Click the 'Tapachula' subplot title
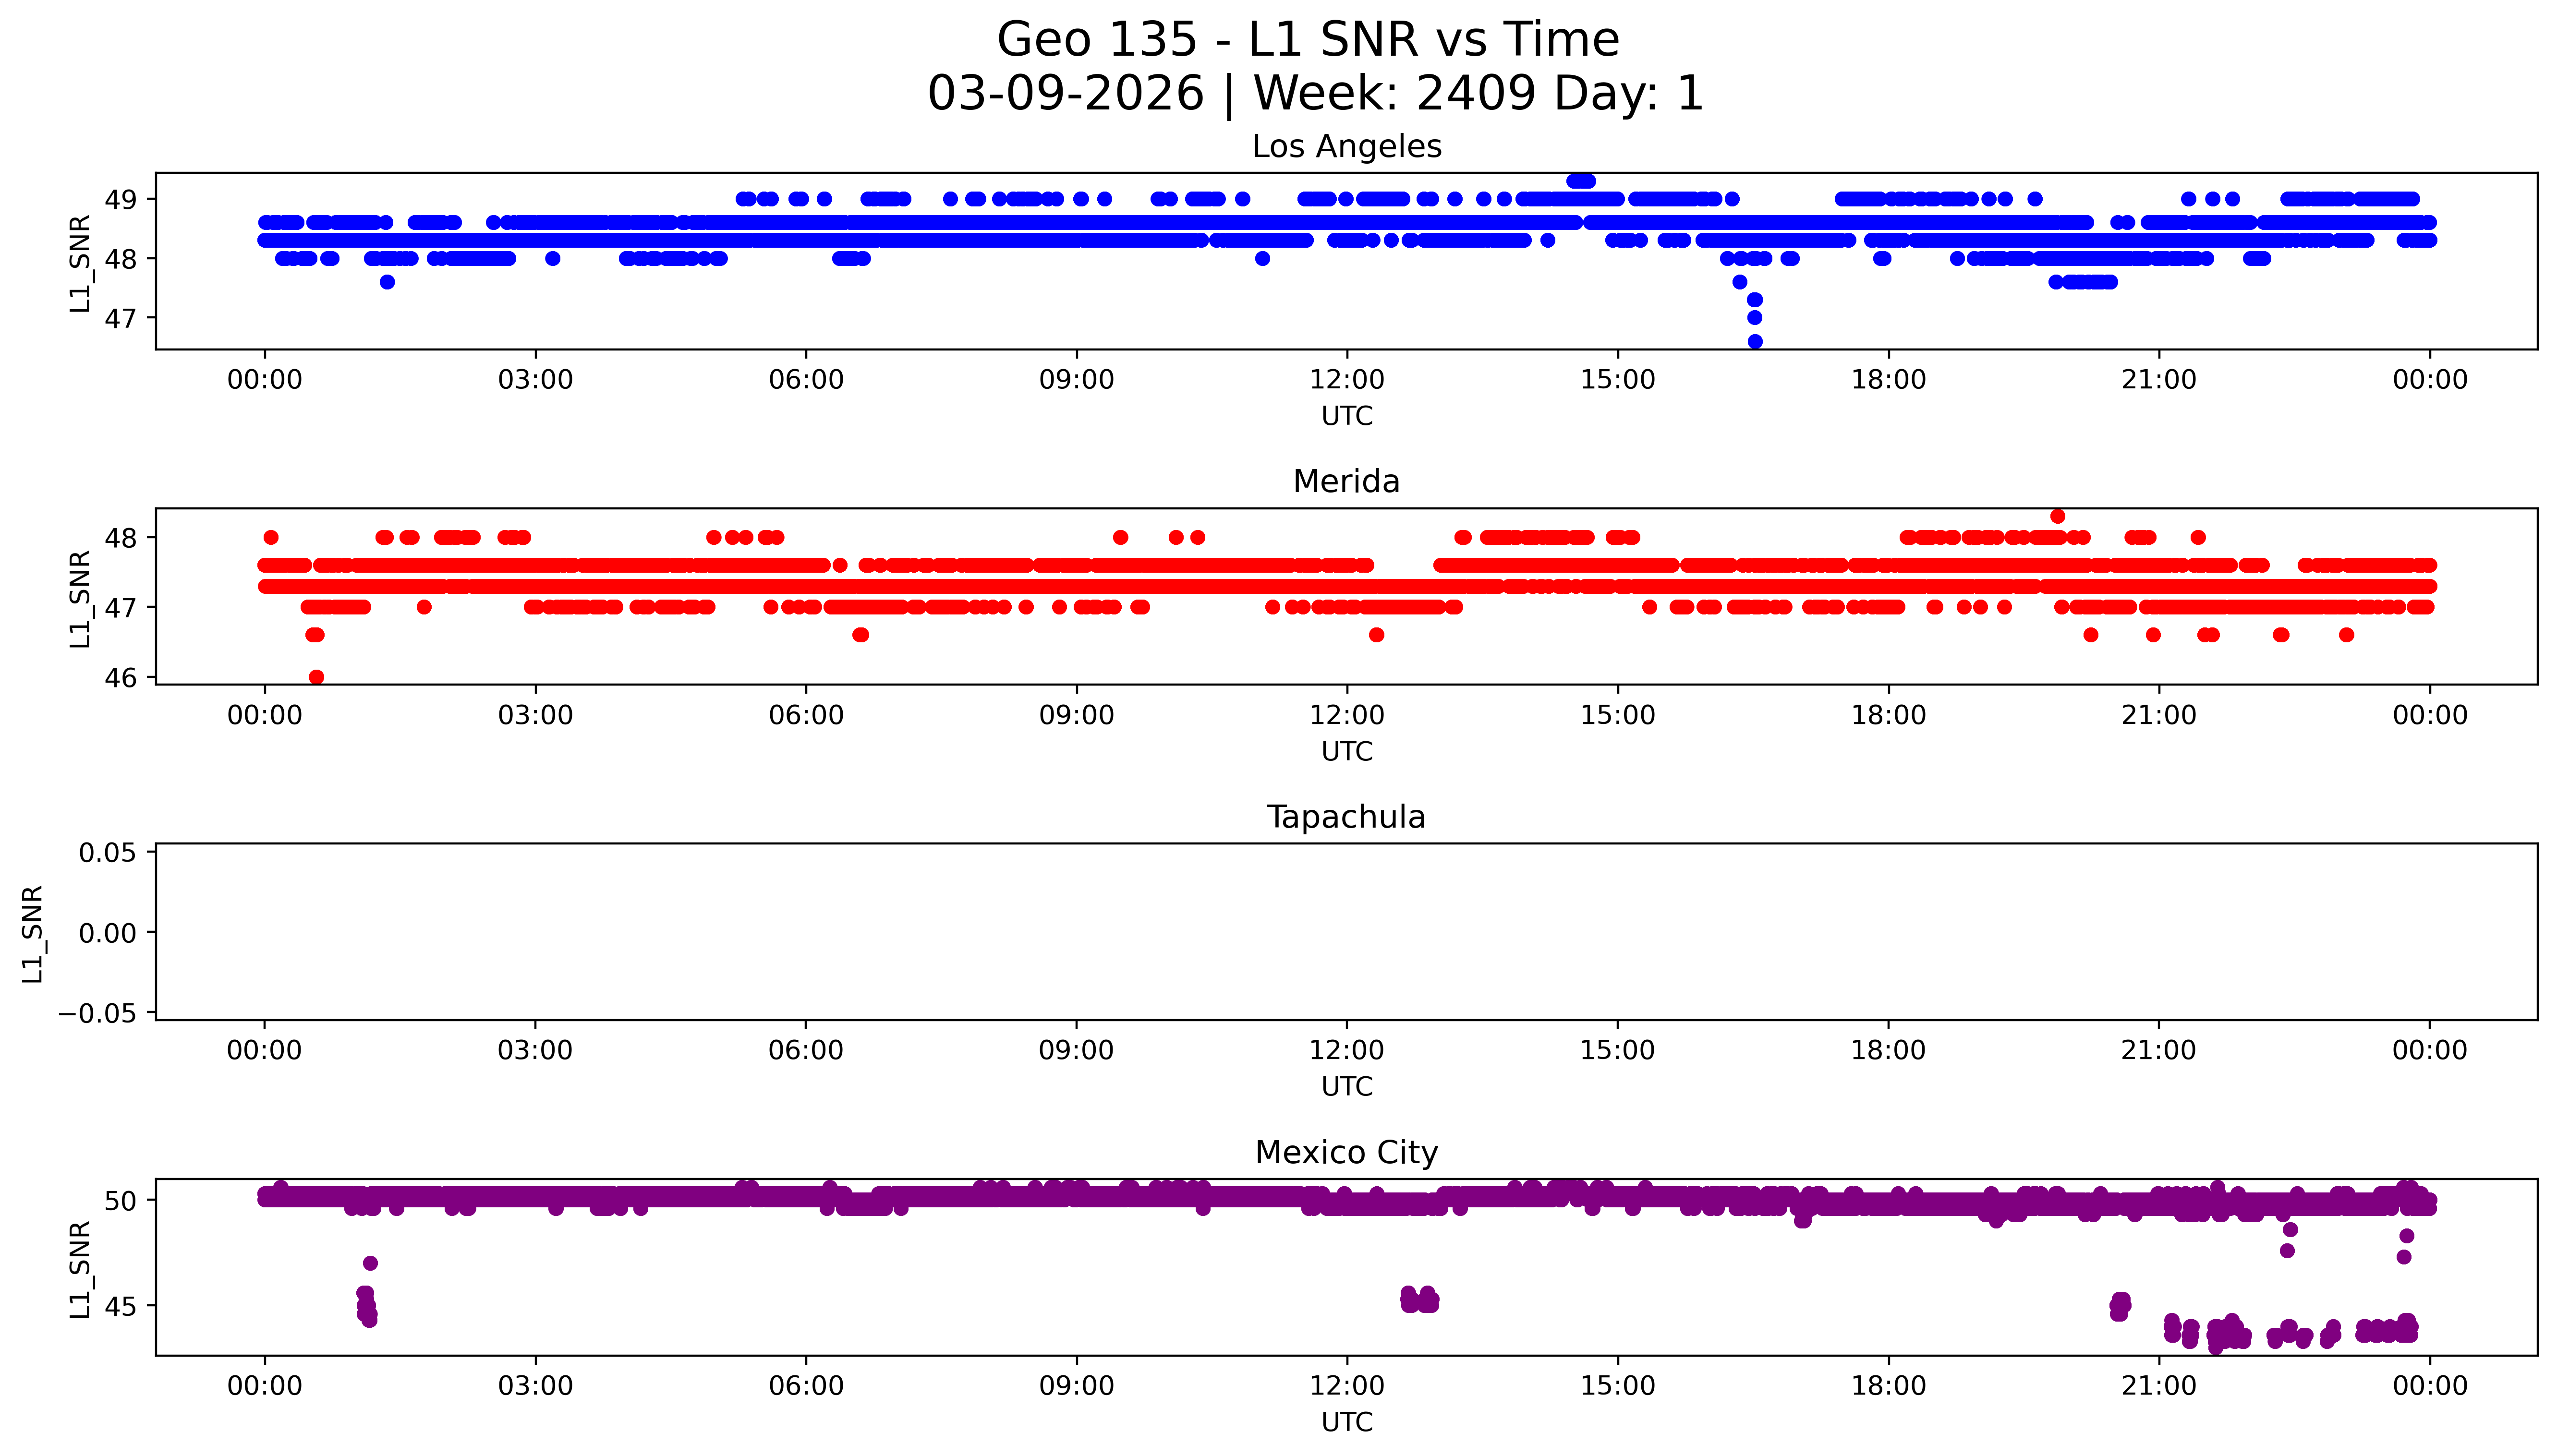Image resolution: width=2557 pixels, height=1456 pixels. (1346, 817)
